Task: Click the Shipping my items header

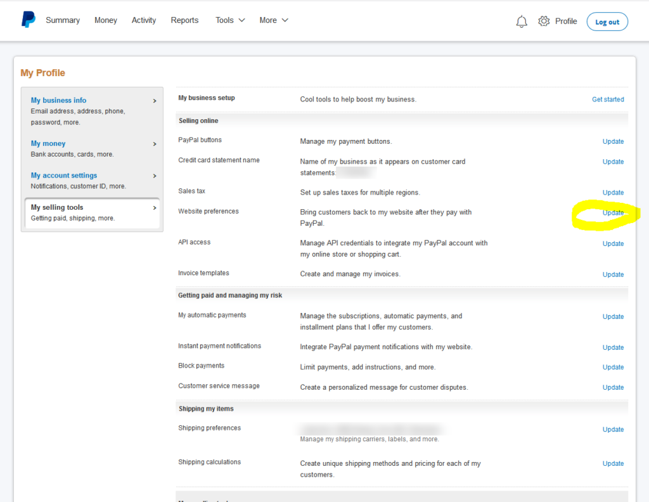Action: [206, 408]
